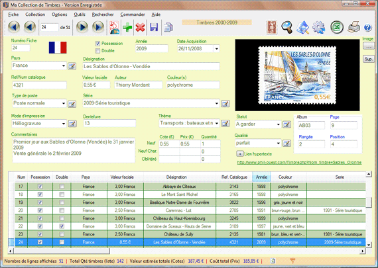Edit Série list icon
The image size is (378, 268).
pyautogui.click(x=225, y=104)
